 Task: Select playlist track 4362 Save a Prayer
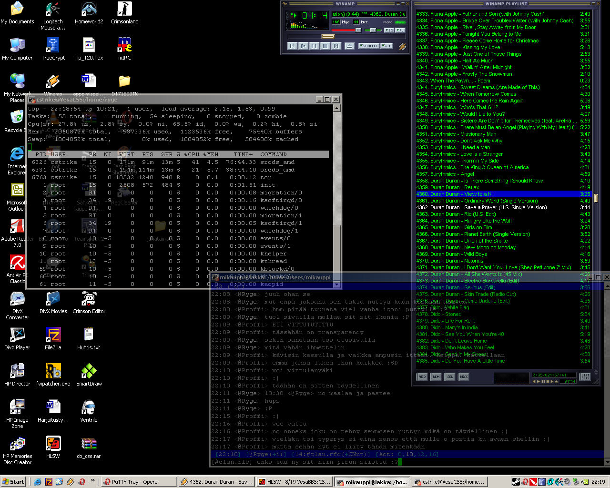[x=503, y=207]
